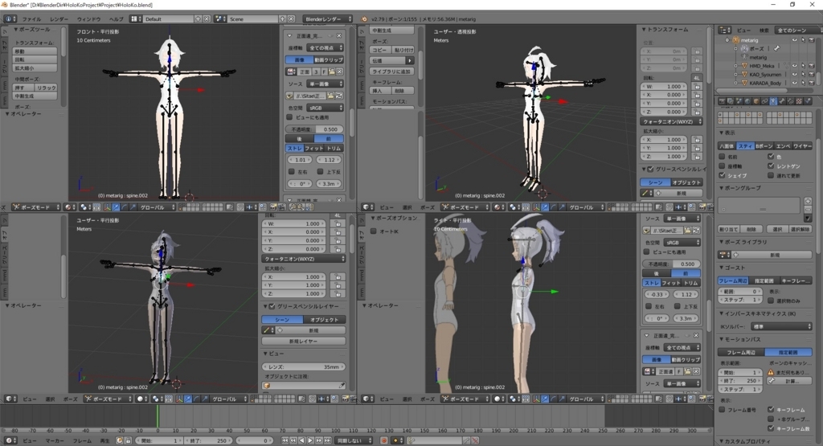Open the Constraints properties tab icon
The height and width of the screenshot is (446, 823).
click(765, 101)
